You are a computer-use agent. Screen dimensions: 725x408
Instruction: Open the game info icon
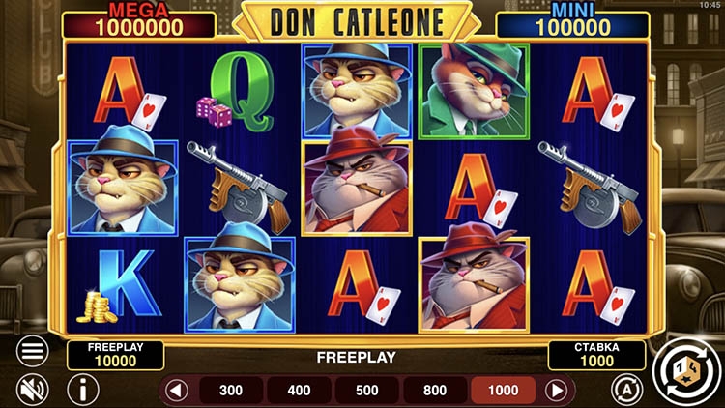(x=83, y=390)
